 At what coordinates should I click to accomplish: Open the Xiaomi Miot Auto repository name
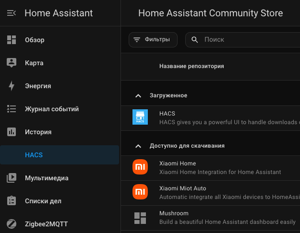tap(183, 188)
